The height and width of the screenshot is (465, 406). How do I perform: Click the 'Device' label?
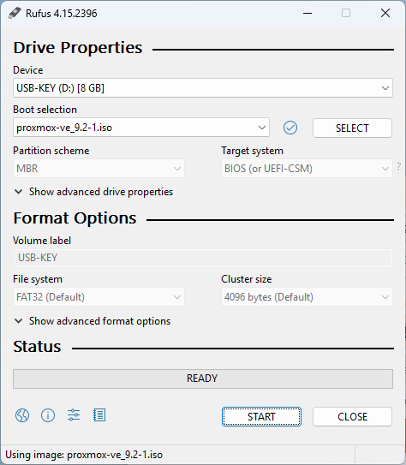(x=28, y=70)
